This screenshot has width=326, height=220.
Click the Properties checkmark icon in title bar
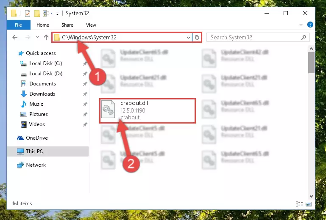(28, 14)
